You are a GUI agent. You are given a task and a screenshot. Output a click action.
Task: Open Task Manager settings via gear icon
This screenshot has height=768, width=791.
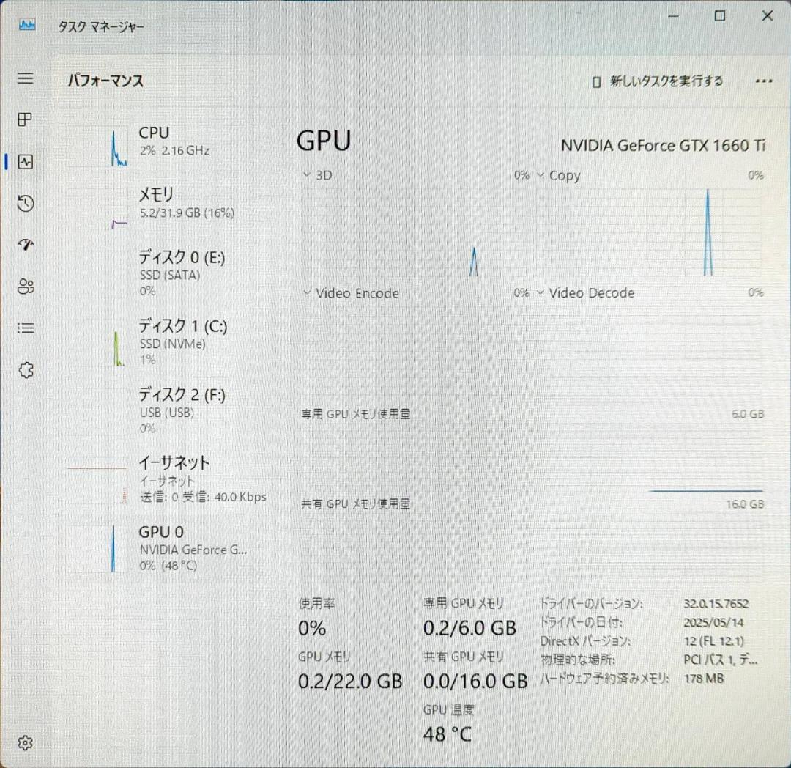[25, 742]
